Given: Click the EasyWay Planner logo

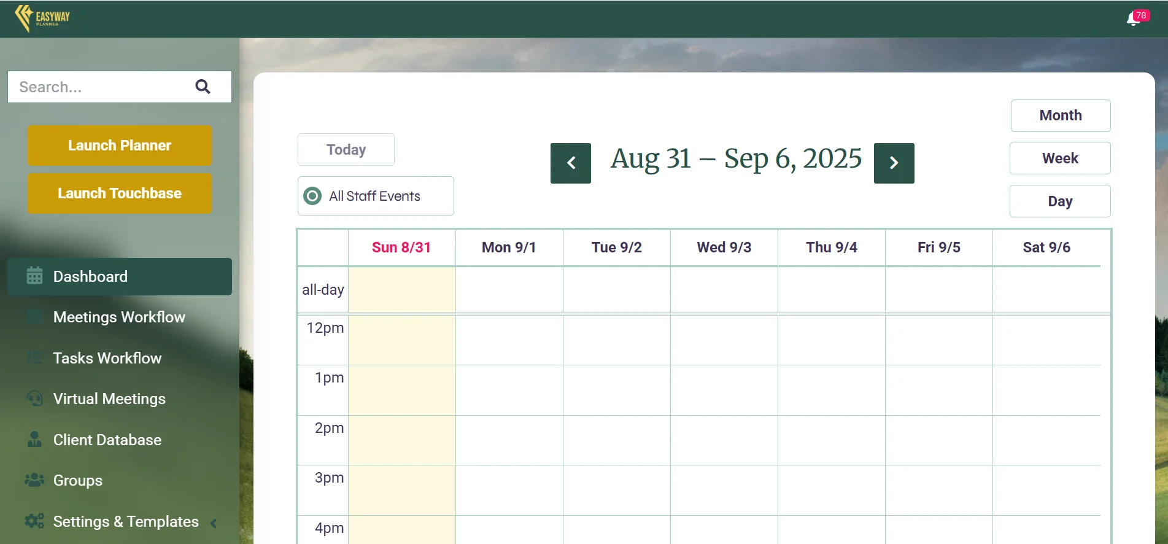Looking at the screenshot, I should tap(42, 18).
